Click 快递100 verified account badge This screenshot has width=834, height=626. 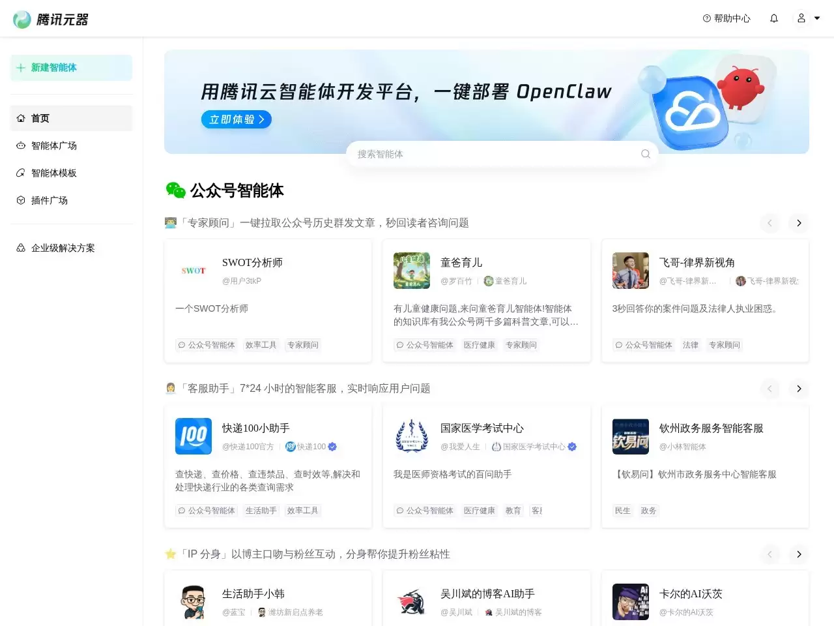click(332, 447)
